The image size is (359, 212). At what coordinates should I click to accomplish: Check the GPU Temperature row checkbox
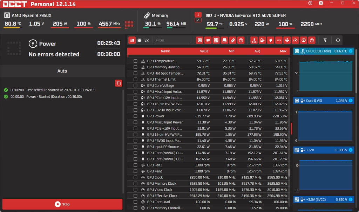(x=135, y=61)
